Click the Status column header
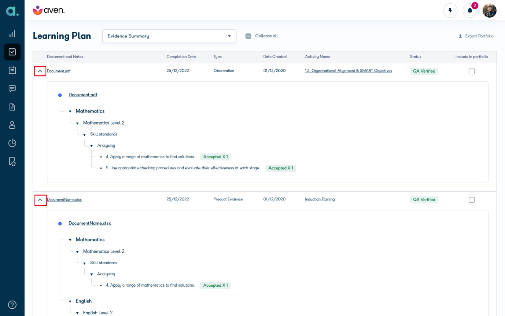505x316 pixels. 416,57
